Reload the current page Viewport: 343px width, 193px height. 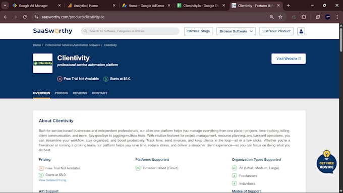click(25, 17)
